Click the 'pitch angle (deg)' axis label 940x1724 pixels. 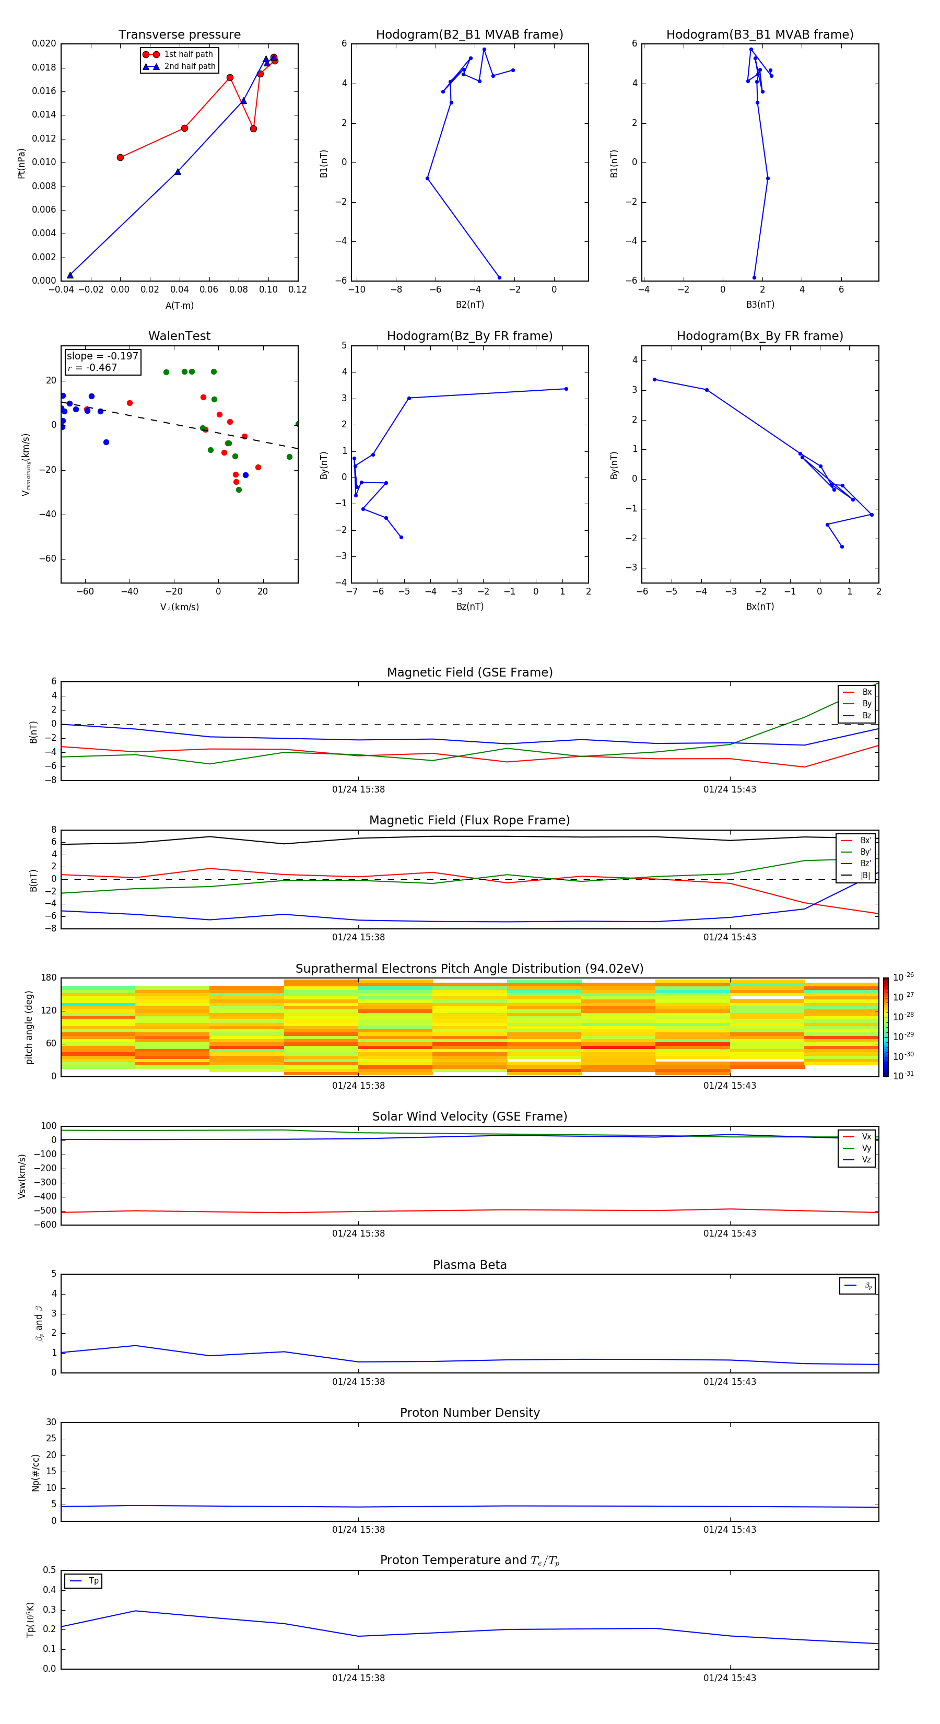tap(29, 1027)
